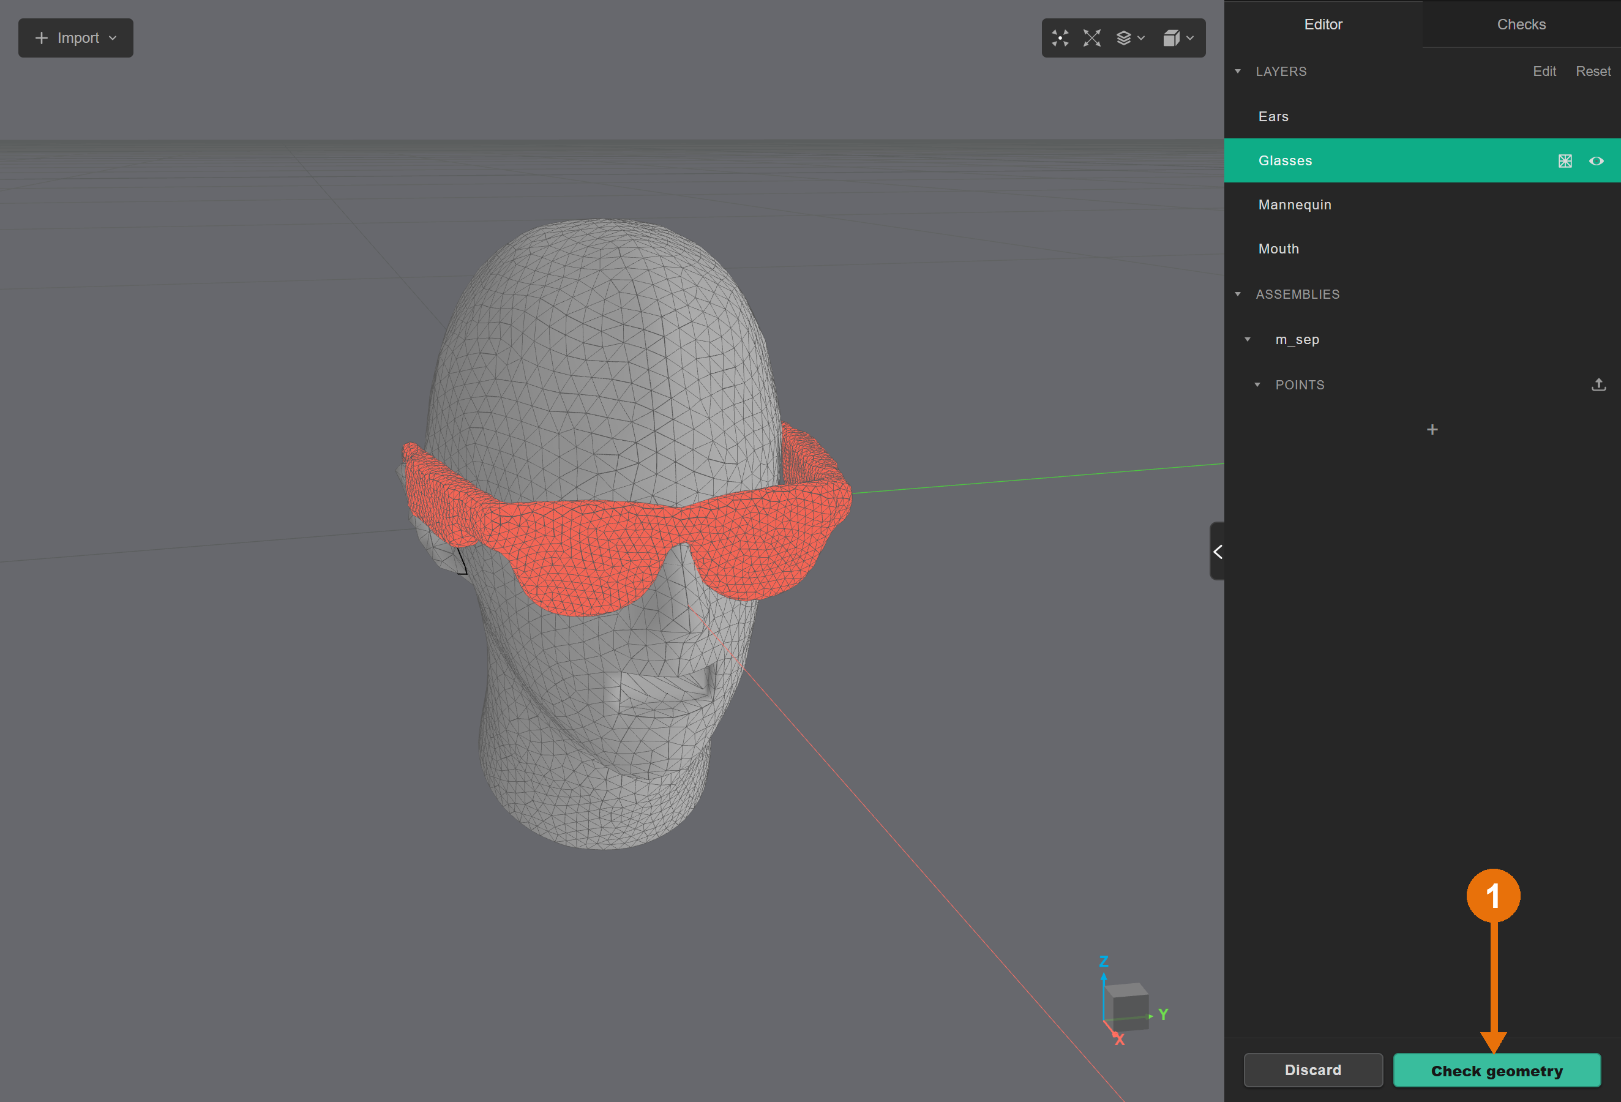Select the Glasses layer row

1422,160
